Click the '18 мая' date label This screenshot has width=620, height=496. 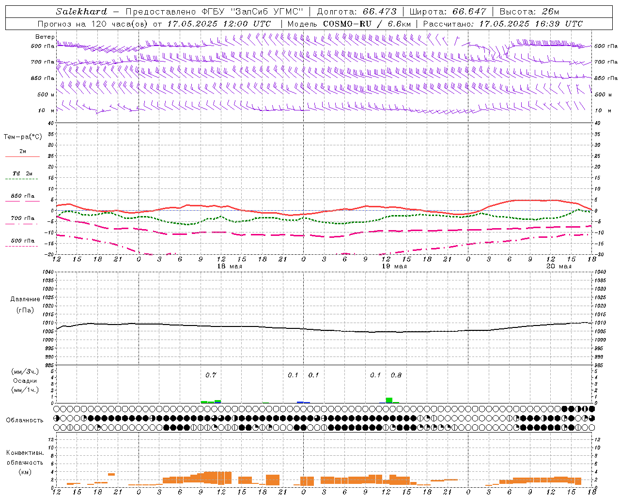click(x=230, y=266)
